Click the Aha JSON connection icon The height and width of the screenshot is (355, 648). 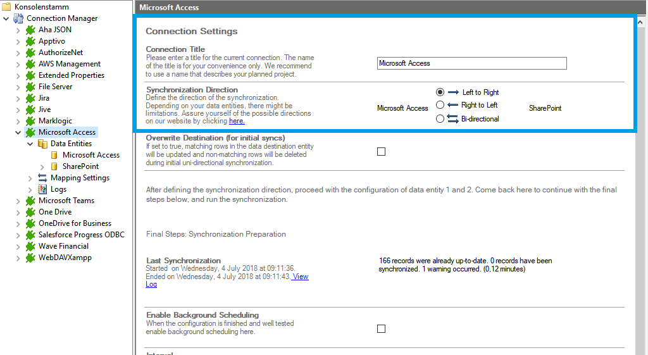30,30
